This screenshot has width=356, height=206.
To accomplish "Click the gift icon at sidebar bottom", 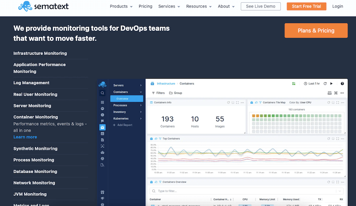I will [x=102, y=192].
